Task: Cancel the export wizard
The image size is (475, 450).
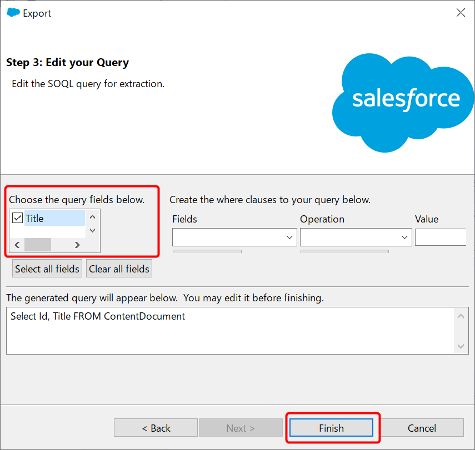Action: click(422, 428)
